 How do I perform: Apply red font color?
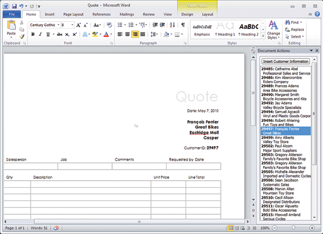[106, 35]
